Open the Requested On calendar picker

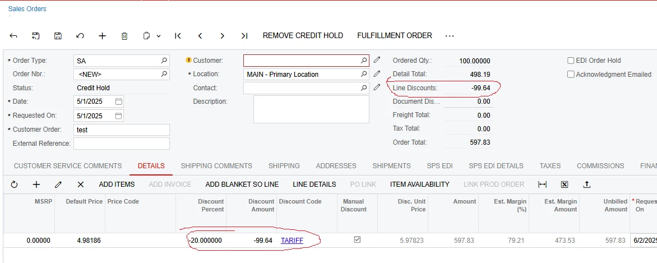click(x=119, y=116)
